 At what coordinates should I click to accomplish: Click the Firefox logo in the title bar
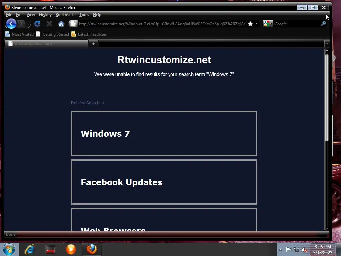[7, 7]
